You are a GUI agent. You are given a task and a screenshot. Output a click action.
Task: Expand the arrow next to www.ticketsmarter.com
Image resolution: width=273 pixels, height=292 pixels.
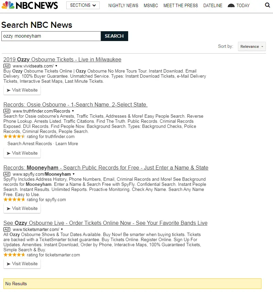tap(62, 229)
